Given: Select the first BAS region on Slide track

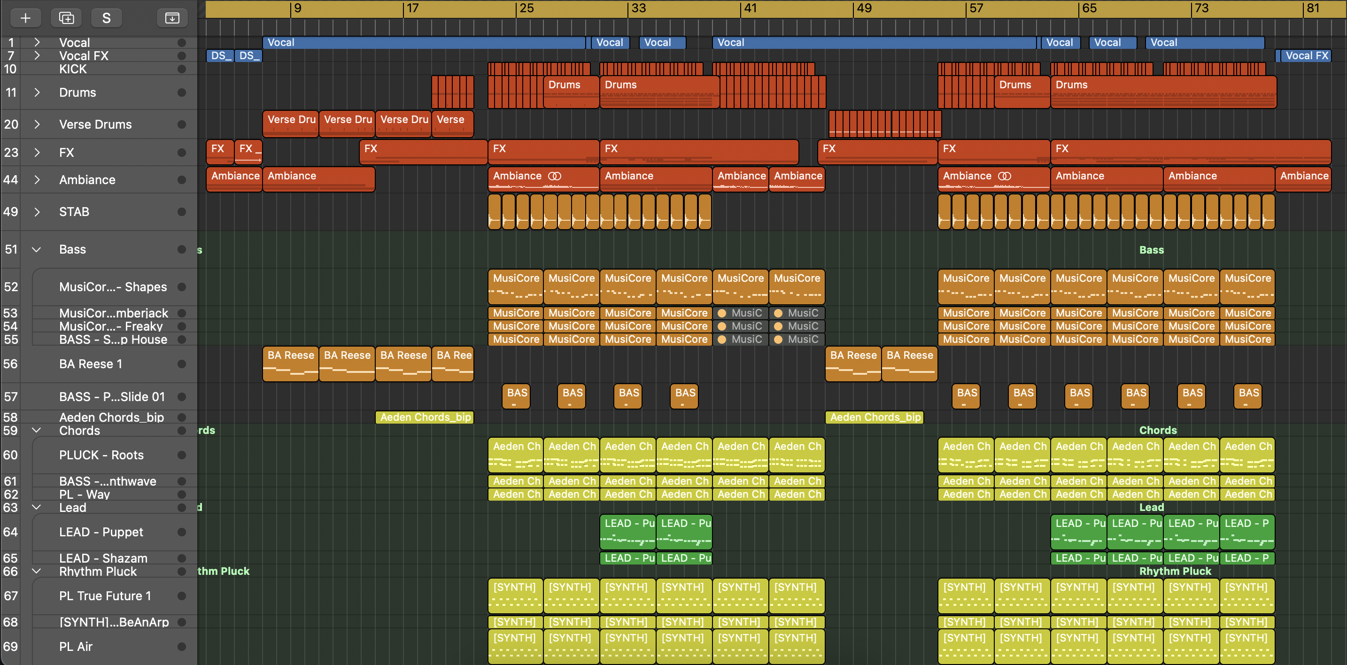Looking at the screenshot, I should pos(516,396).
